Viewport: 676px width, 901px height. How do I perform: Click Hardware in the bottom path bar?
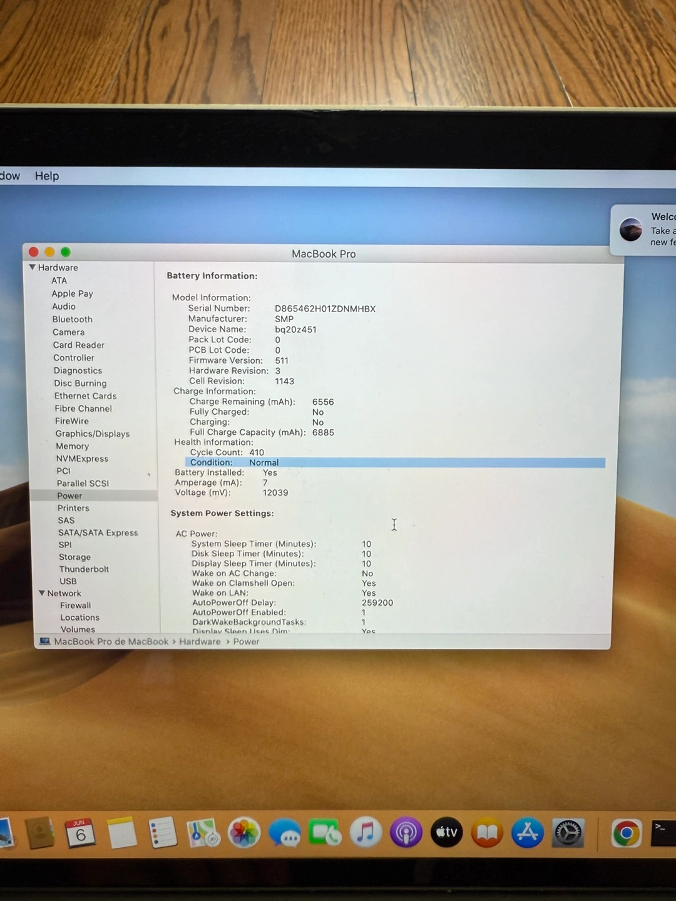pos(200,642)
